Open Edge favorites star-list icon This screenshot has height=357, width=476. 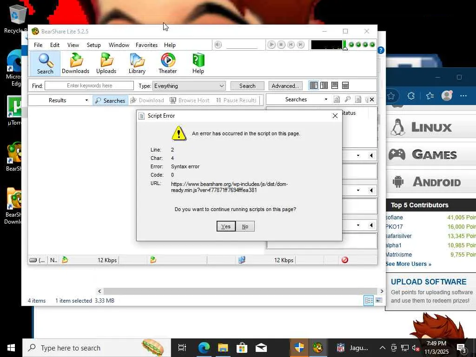[430, 96]
